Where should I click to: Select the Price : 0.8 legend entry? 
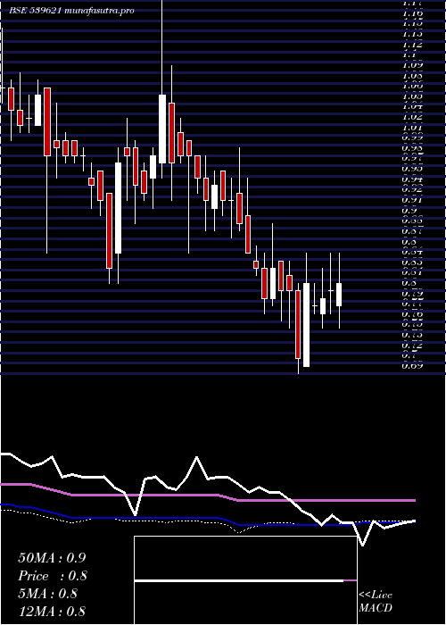pos(53,576)
